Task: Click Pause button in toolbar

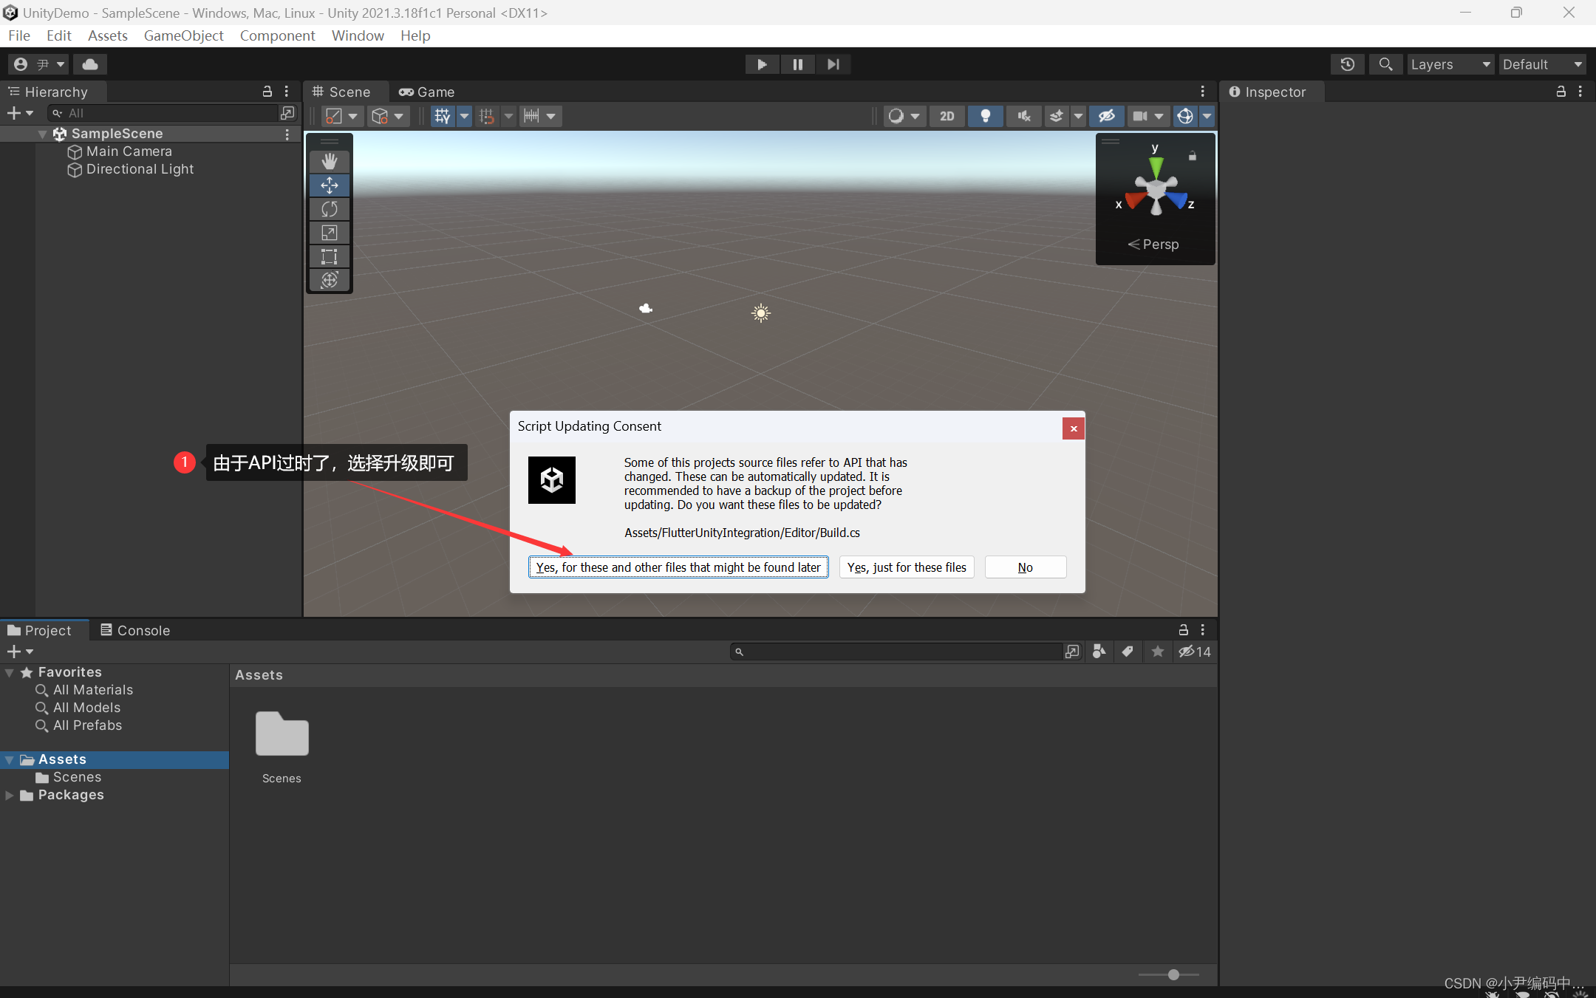Action: click(x=798, y=64)
